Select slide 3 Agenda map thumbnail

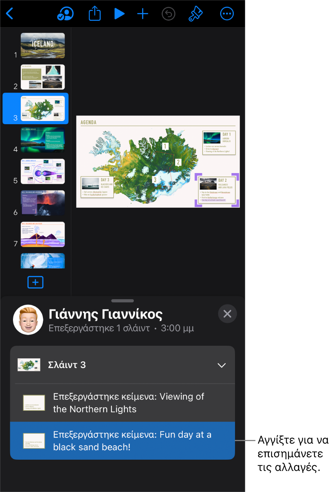pos(43,108)
